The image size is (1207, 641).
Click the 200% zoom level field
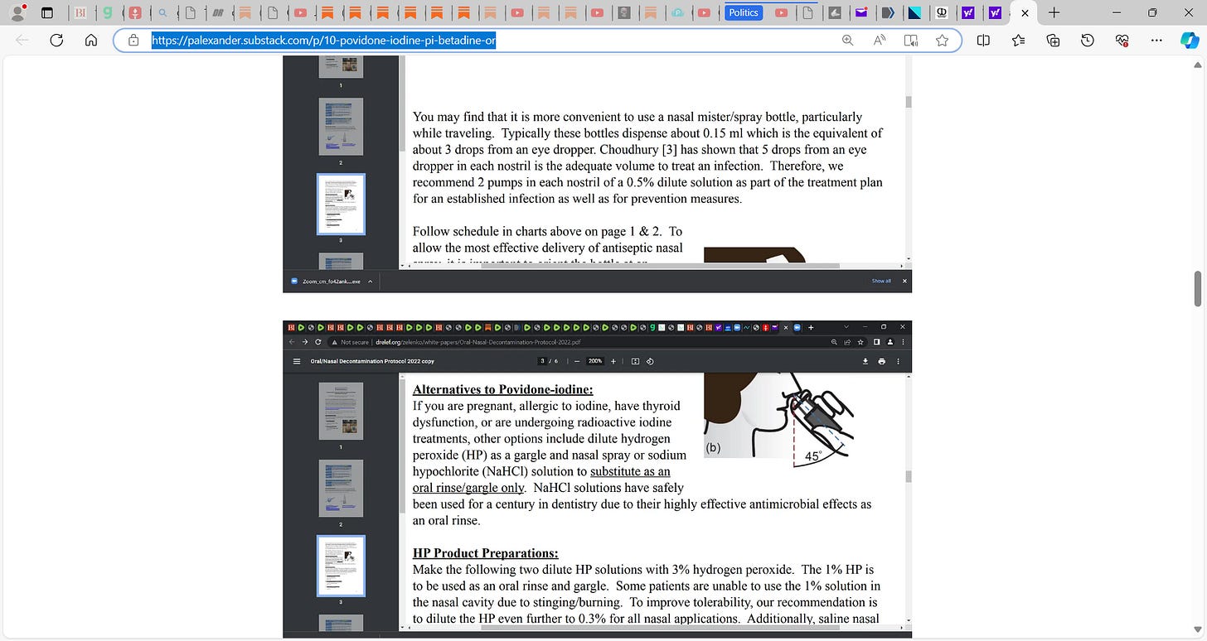(x=595, y=361)
